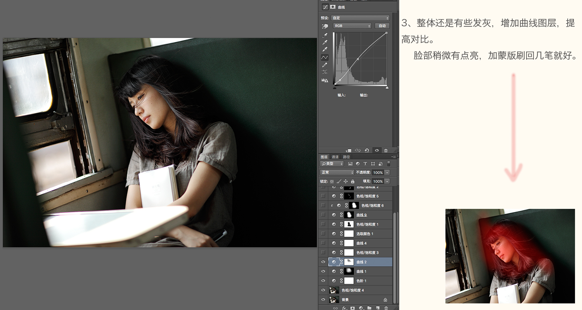Open the RGB channel dropdown
The image size is (582, 310).
point(352,26)
